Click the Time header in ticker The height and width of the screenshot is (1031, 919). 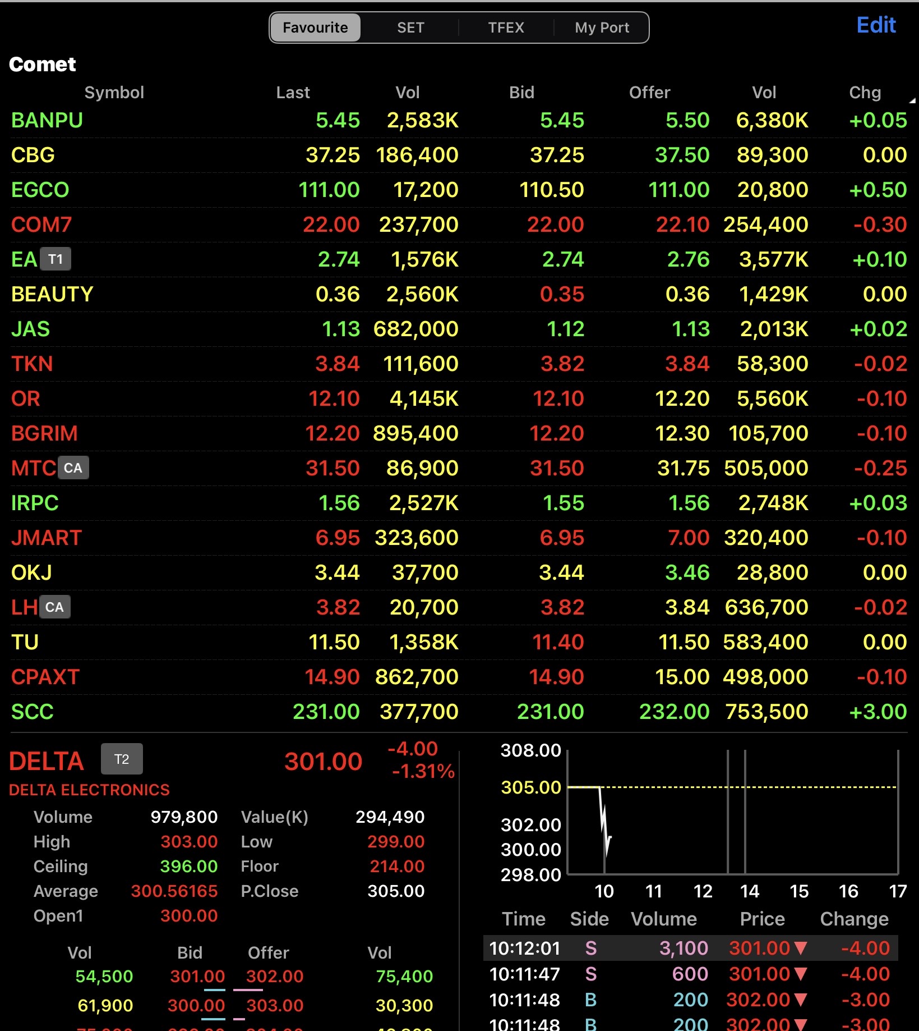pos(523,919)
